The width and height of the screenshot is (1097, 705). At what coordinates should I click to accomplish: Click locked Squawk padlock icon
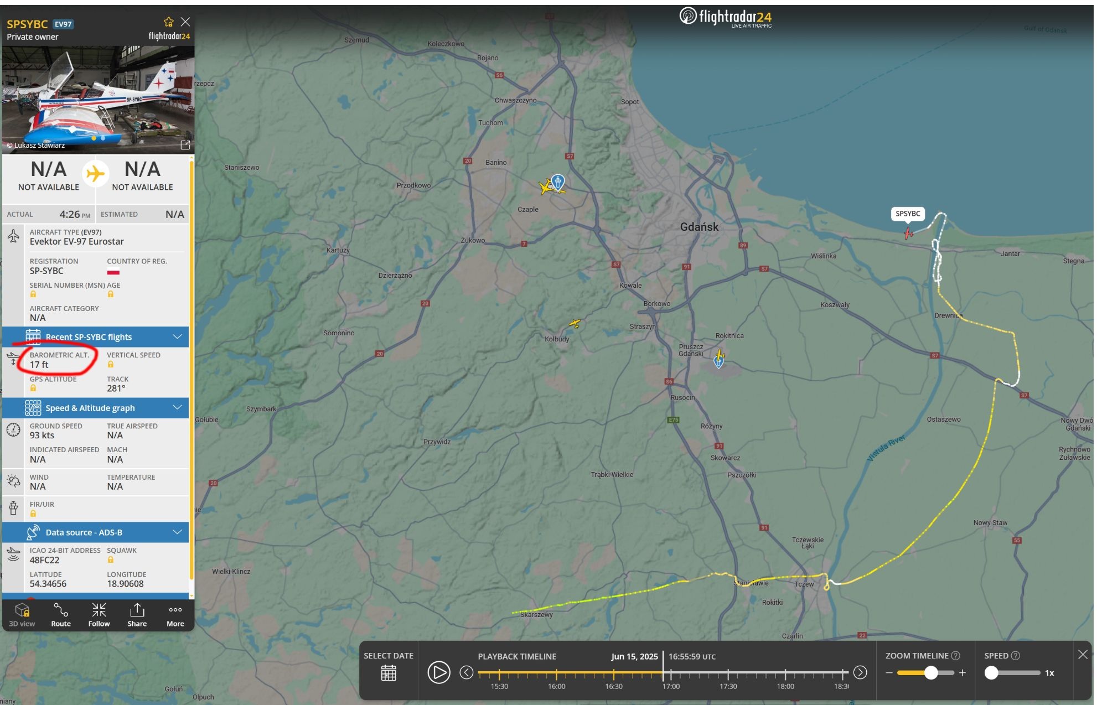[x=111, y=560]
